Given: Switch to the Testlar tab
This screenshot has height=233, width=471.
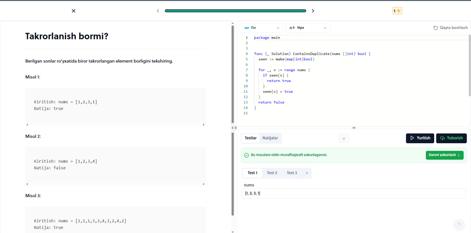Looking at the screenshot, I should [x=251, y=138].
